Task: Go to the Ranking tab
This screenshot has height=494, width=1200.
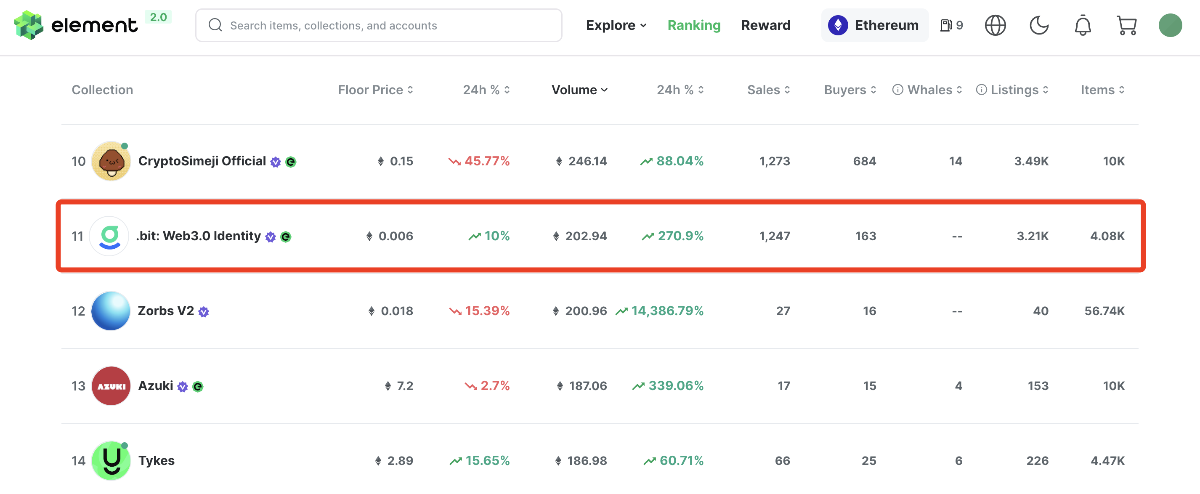Action: pos(694,25)
